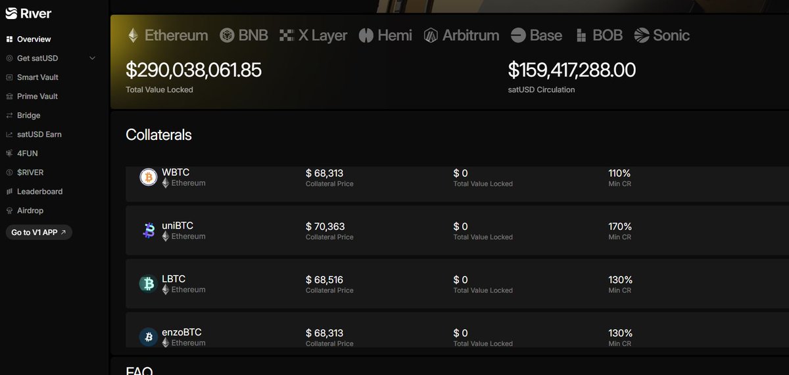
Task: Click the Smart Vault icon
Action: tap(9, 77)
